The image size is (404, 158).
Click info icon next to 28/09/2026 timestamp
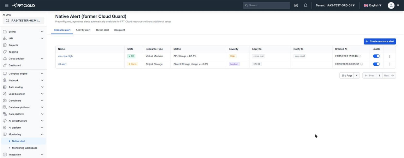point(361,64)
